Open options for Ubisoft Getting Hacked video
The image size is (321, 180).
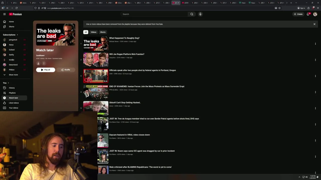click(x=315, y=108)
